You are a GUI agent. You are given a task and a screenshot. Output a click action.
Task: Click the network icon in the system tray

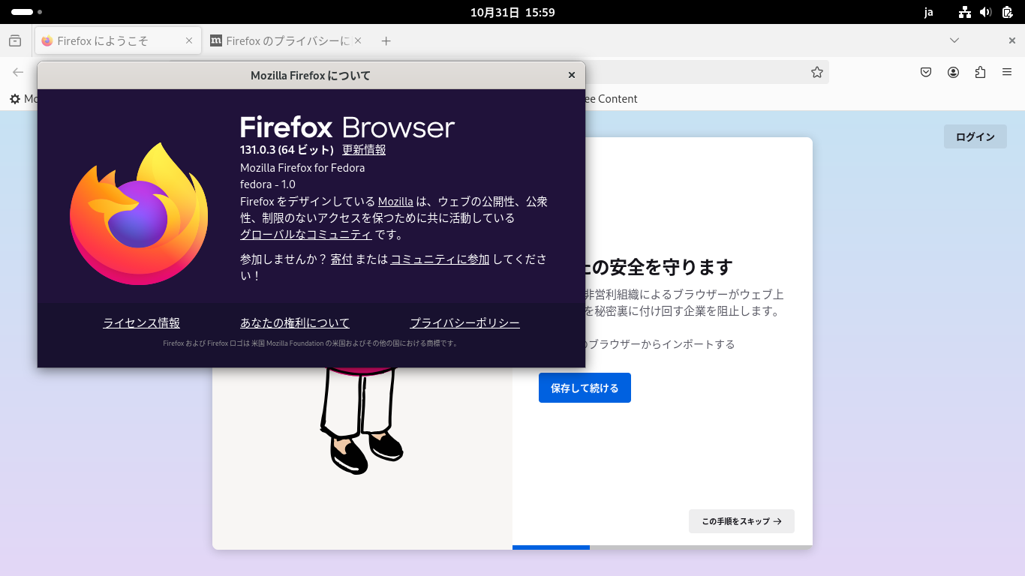click(965, 12)
